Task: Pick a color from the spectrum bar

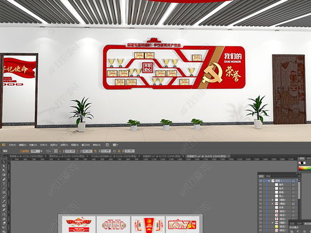Action: point(305,168)
